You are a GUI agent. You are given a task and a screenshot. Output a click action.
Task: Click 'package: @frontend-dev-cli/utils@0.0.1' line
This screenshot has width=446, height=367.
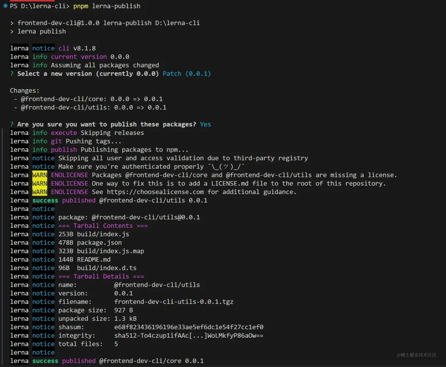[x=129, y=217]
